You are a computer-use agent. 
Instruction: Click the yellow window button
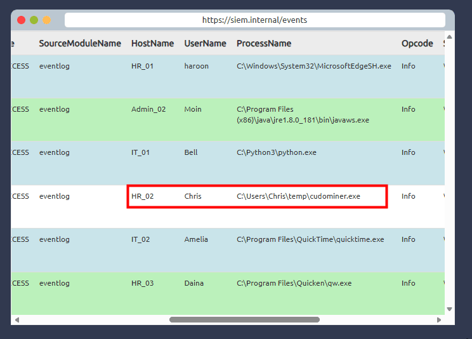(x=47, y=20)
